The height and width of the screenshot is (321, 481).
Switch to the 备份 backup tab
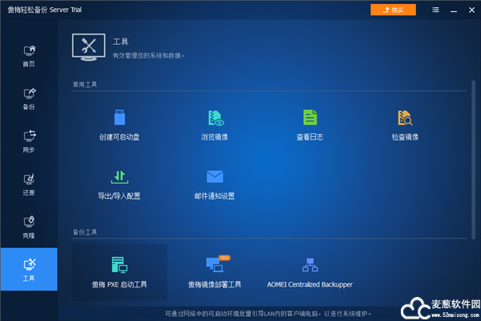[29, 99]
